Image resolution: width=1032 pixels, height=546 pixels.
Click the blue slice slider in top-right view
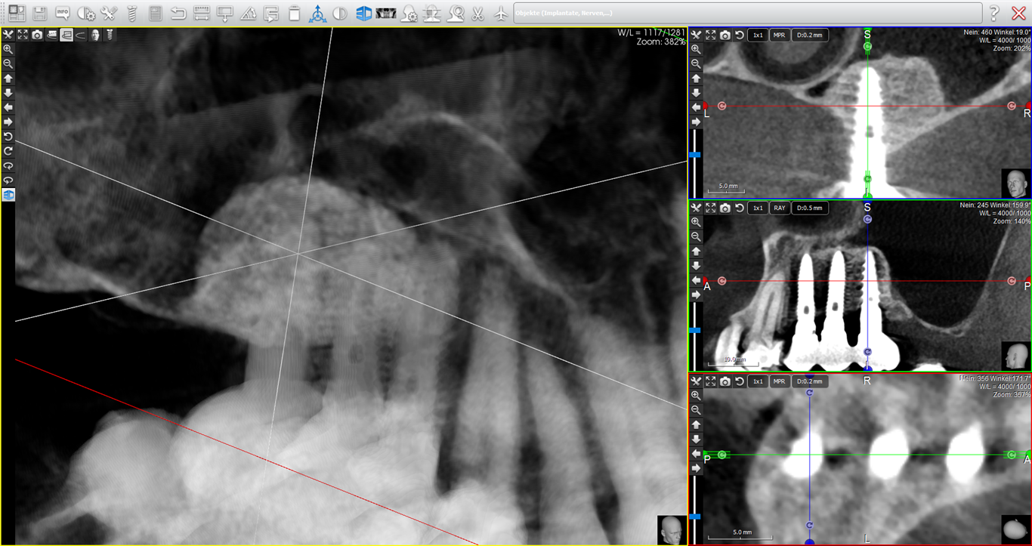tap(696, 154)
